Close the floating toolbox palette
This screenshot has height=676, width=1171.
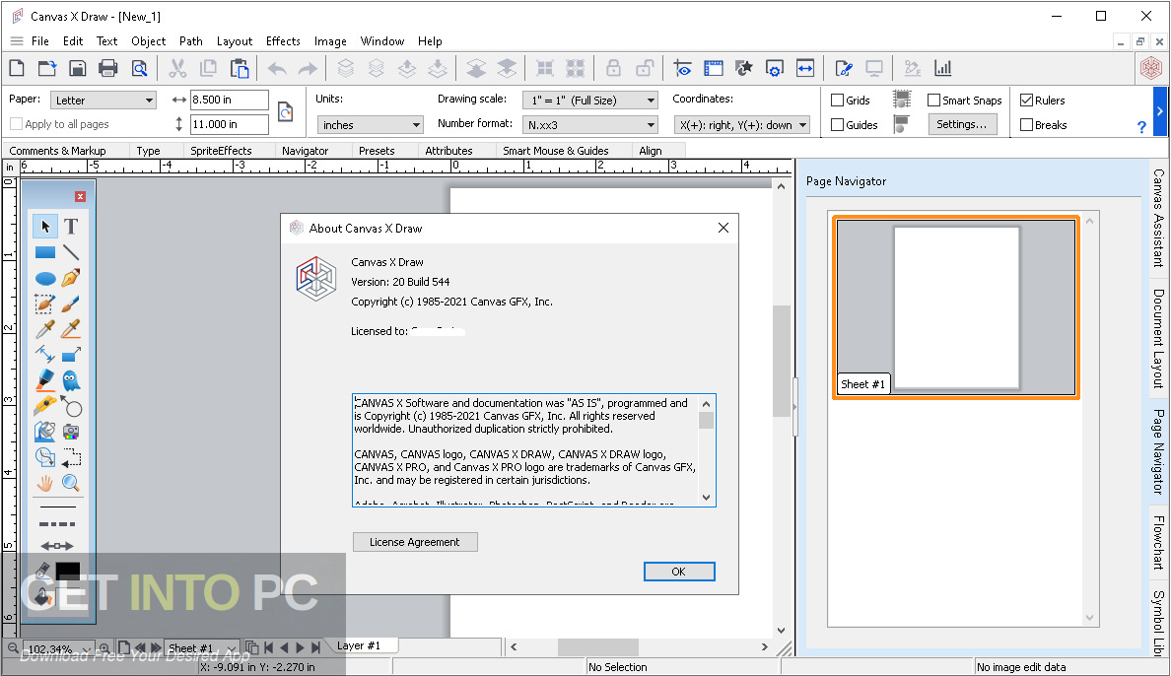click(x=80, y=196)
